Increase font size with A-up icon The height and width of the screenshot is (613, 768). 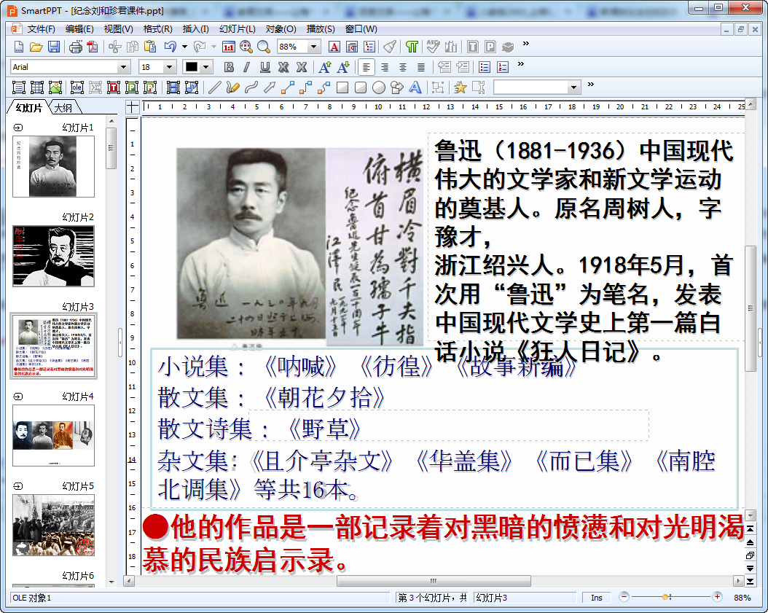click(x=325, y=67)
